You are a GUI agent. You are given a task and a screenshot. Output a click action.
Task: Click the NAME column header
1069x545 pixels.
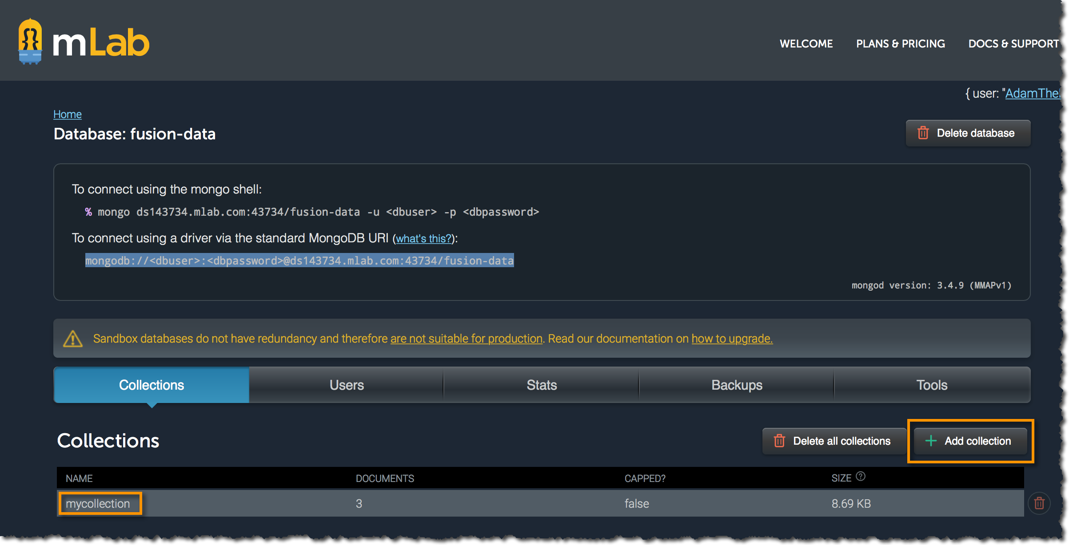[79, 478]
